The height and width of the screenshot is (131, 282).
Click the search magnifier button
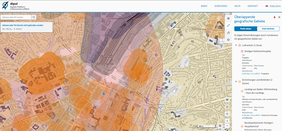click(x=34, y=17)
